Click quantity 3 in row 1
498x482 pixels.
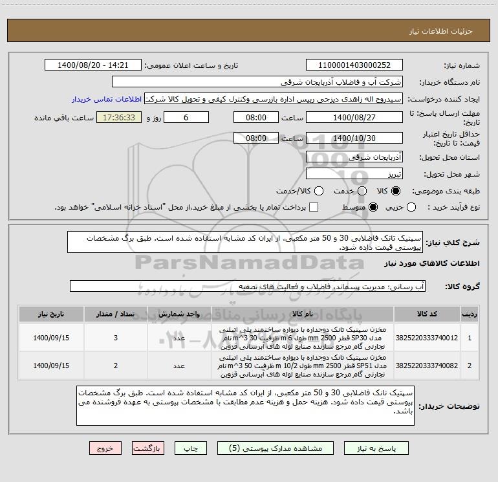pos(116,338)
